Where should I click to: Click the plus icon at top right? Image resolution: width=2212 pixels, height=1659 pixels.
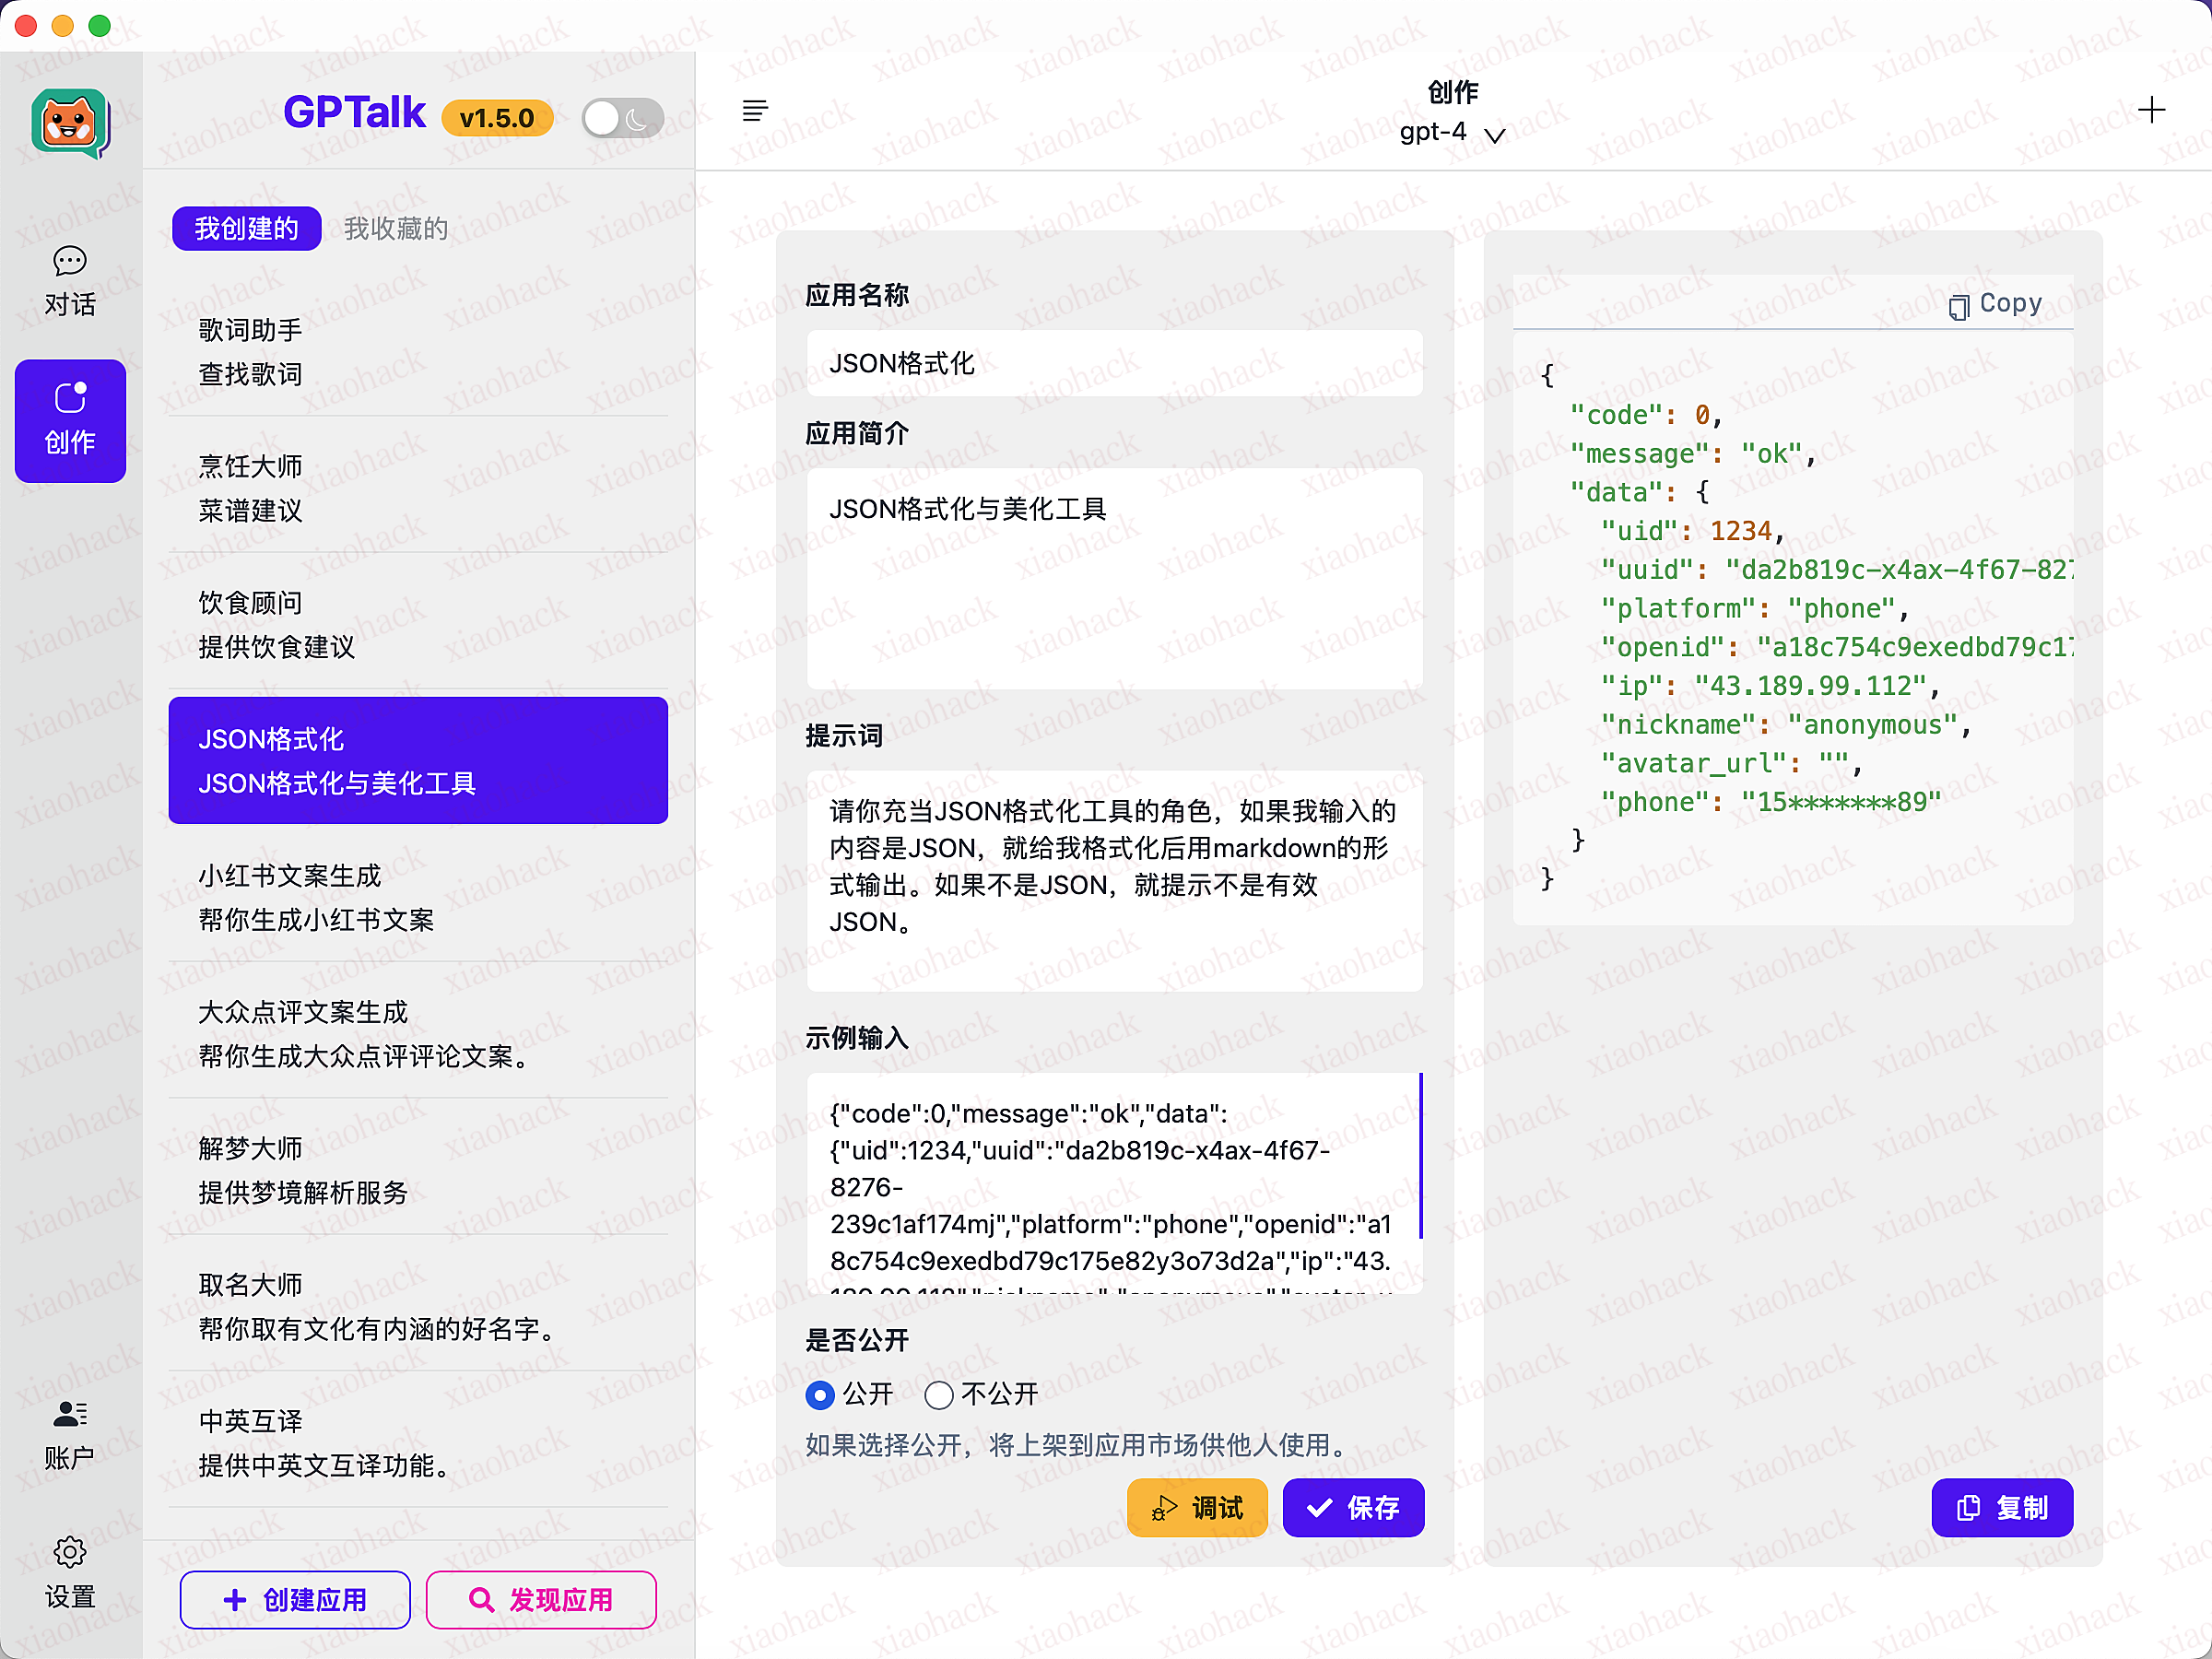pos(2151,110)
